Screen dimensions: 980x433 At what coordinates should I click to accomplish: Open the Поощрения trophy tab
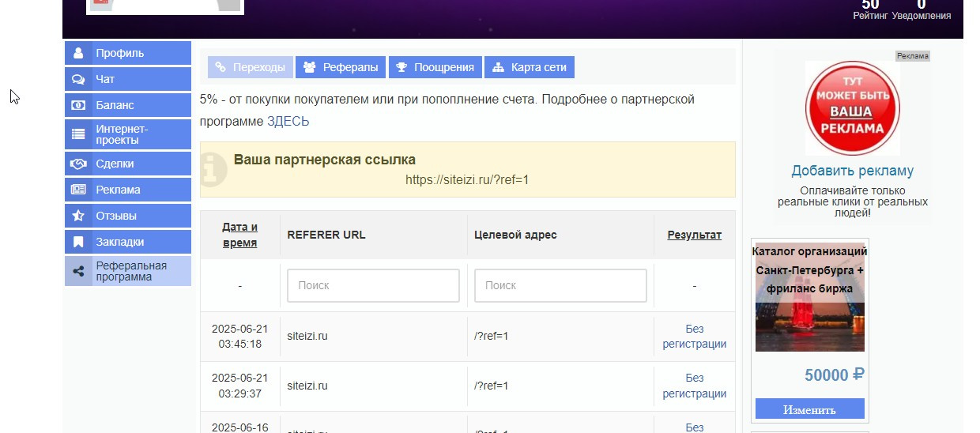coord(435,68)
